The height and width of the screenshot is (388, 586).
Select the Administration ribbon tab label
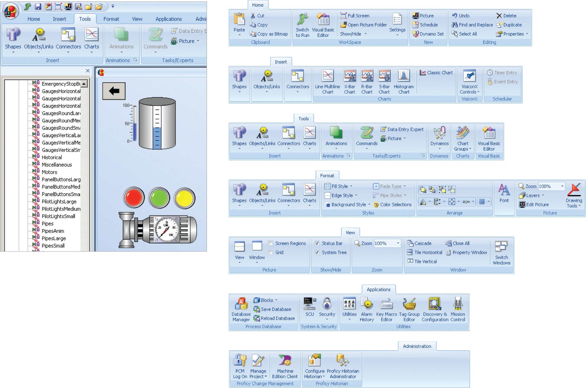click(417, 346)
